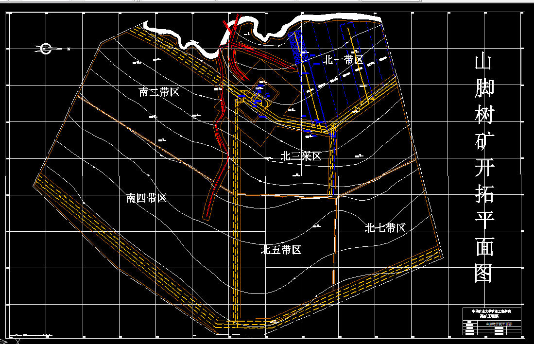Select the vertical title 山脚树矿开拓平面图
The height and width of the screenshot is (344, 534).
484,168
